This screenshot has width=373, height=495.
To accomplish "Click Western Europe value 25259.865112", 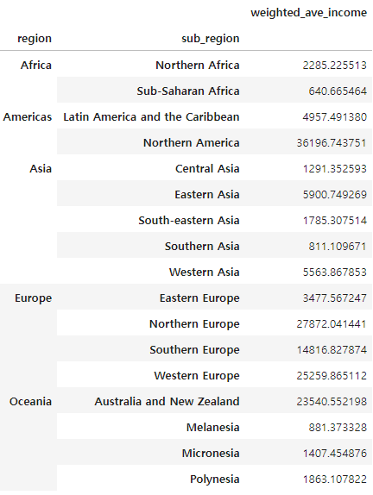I will (x=332, y=376).
